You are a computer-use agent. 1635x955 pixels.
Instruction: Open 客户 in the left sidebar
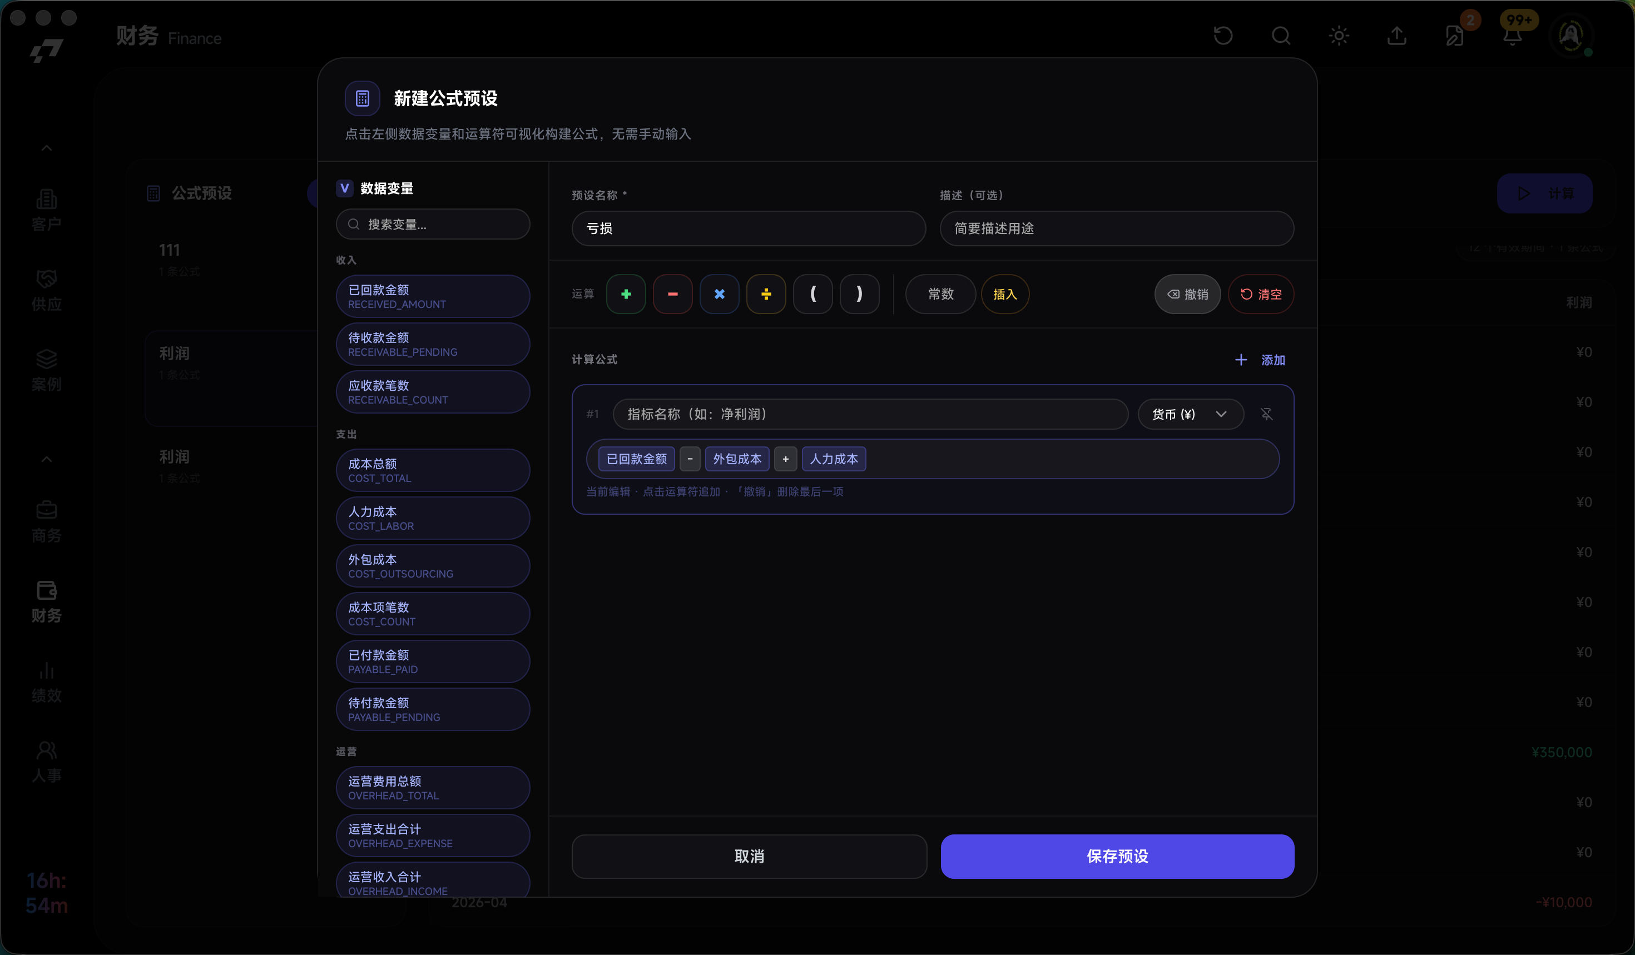tap(47, 210)
